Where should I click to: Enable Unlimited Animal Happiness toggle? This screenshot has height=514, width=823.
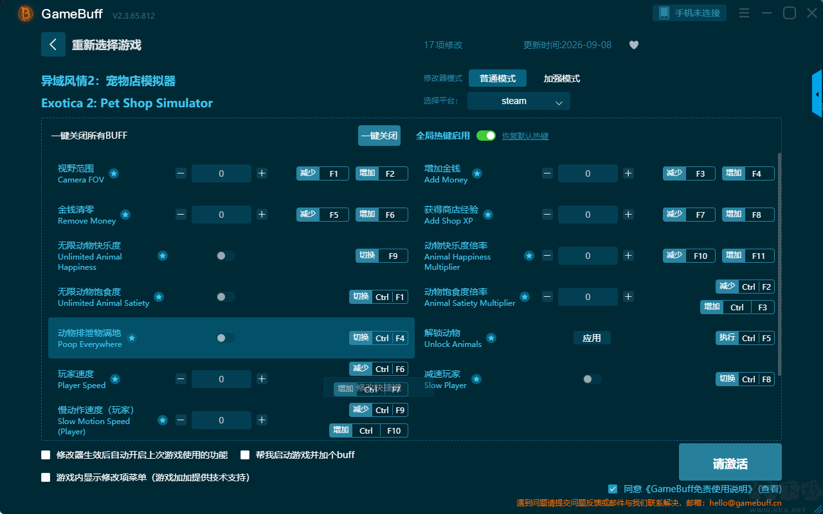pyautogui.click(x=226, y=256)
